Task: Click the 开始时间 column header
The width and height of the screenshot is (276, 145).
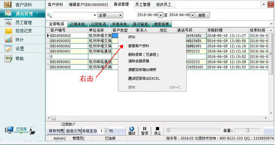Action: (227, 30)
